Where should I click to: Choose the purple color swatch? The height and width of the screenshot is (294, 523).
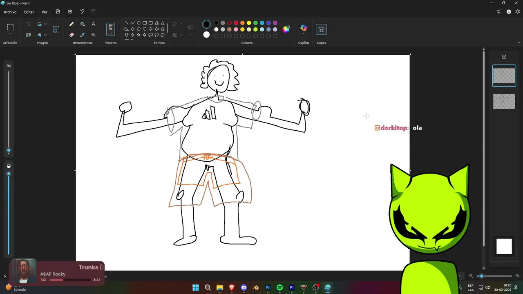[x=275, y=23]
